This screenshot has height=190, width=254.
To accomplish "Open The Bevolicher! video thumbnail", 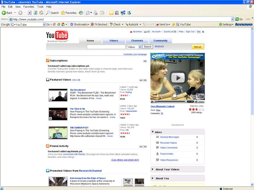I will [58, 95].
